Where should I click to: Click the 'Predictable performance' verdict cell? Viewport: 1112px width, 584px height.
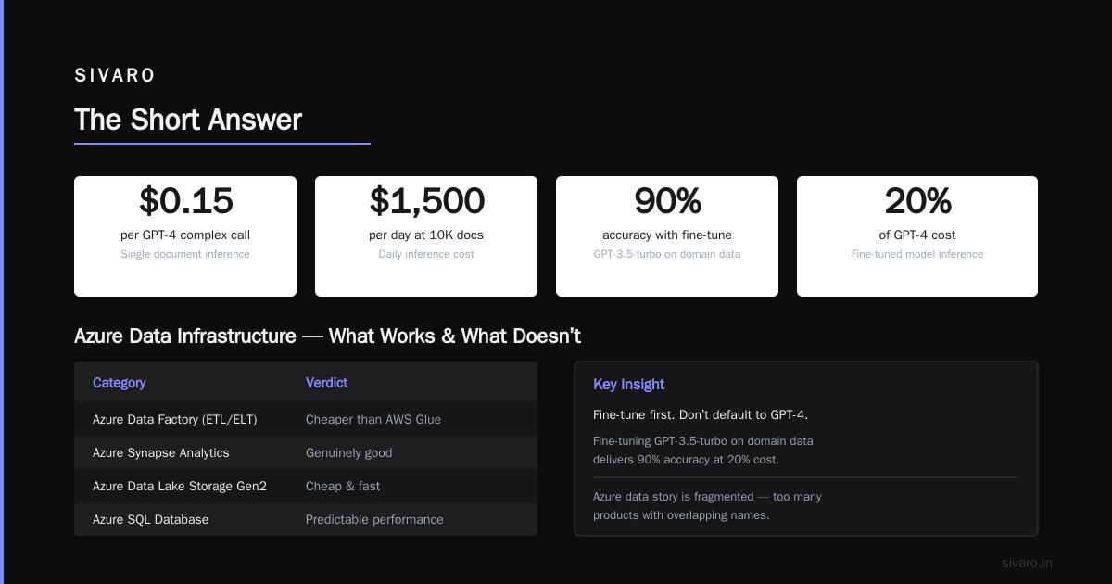374,519
